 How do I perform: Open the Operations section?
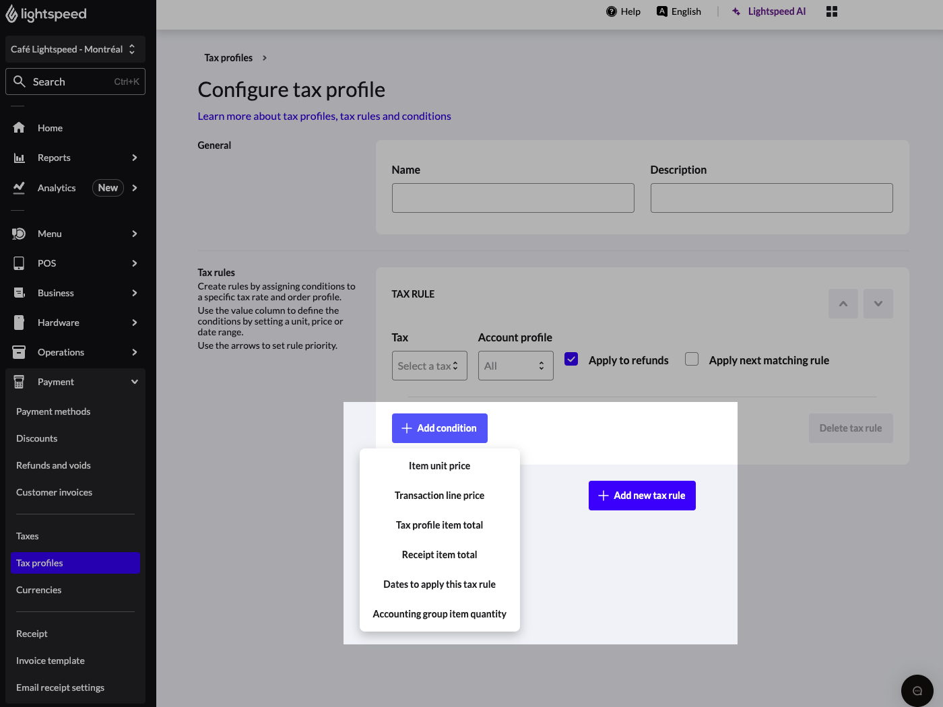pyautogui.click(x=61, y=352)
